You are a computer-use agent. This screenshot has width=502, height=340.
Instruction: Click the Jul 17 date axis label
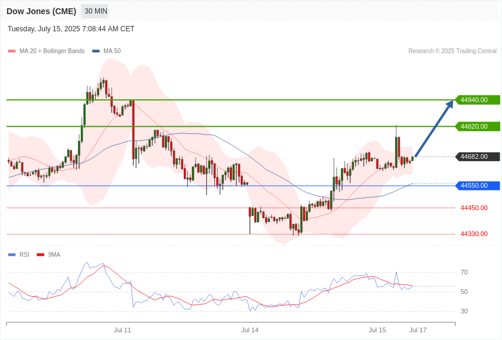point(418,330)
